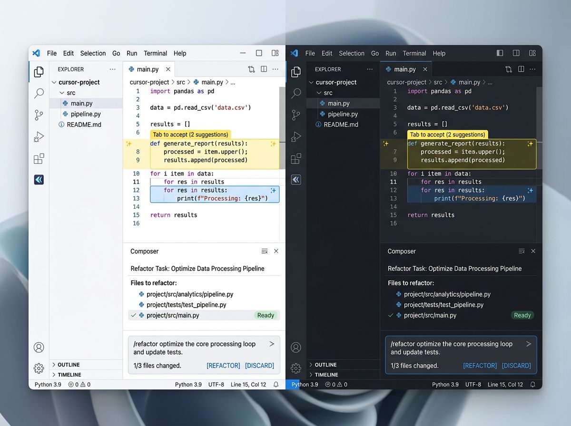Click notifications bell in dark status bar

point(533,385)
